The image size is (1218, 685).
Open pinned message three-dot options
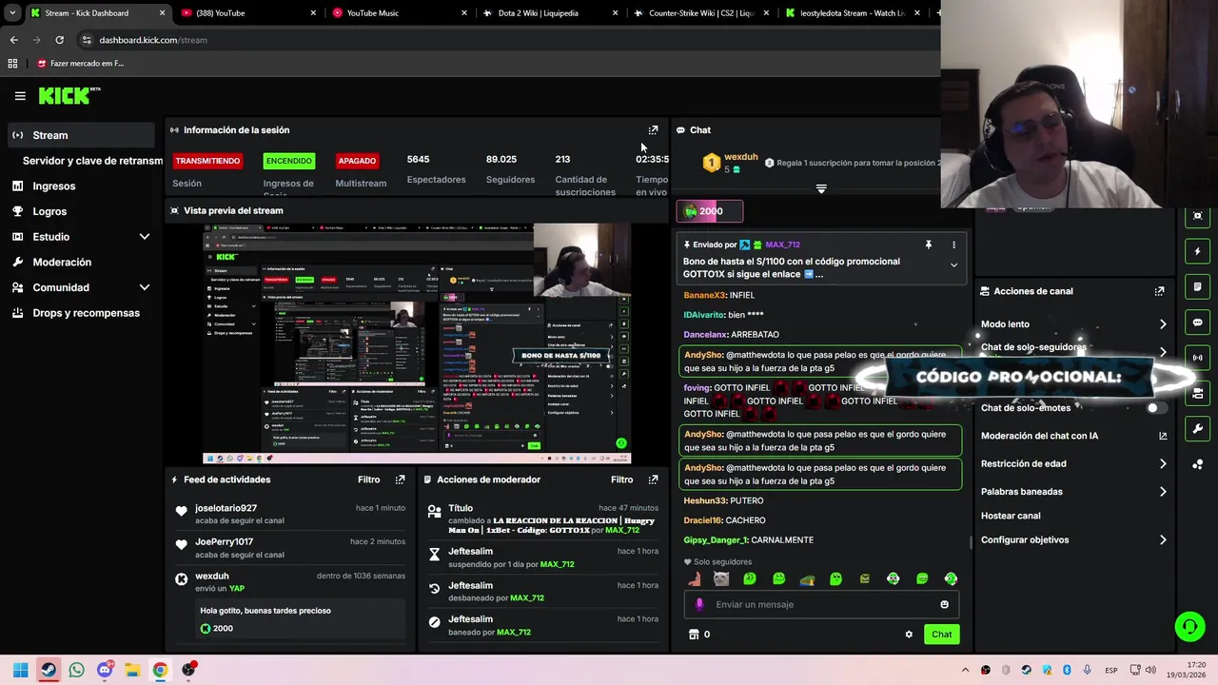point(953,245)
